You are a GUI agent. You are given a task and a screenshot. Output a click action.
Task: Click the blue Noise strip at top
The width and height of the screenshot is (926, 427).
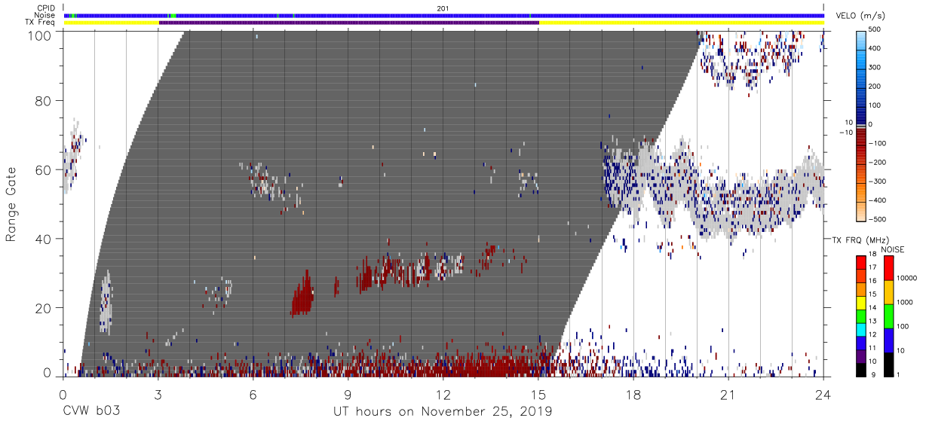coord(444,15)
